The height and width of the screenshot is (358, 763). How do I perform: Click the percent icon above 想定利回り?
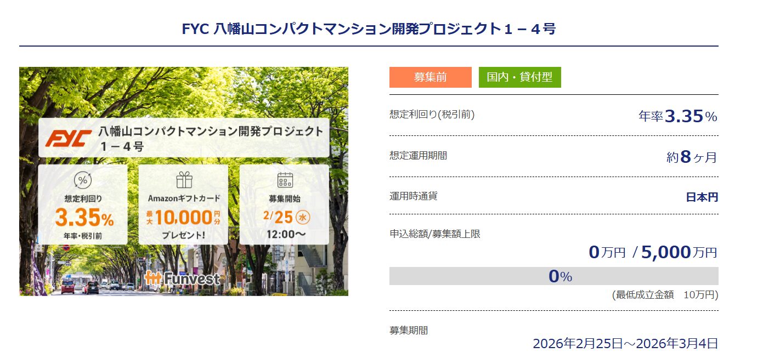click(82, 180)
